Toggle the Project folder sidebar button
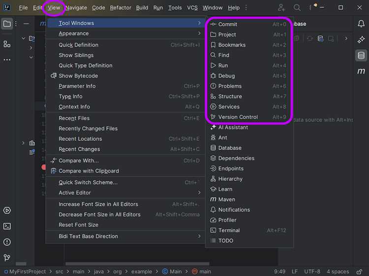This screenshot has height=276, width=369. pyautogui.click(x=7, y=24)
